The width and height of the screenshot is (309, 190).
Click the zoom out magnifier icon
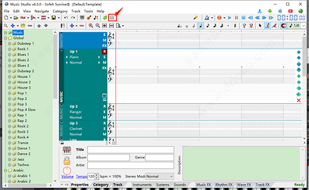(97, 26)
